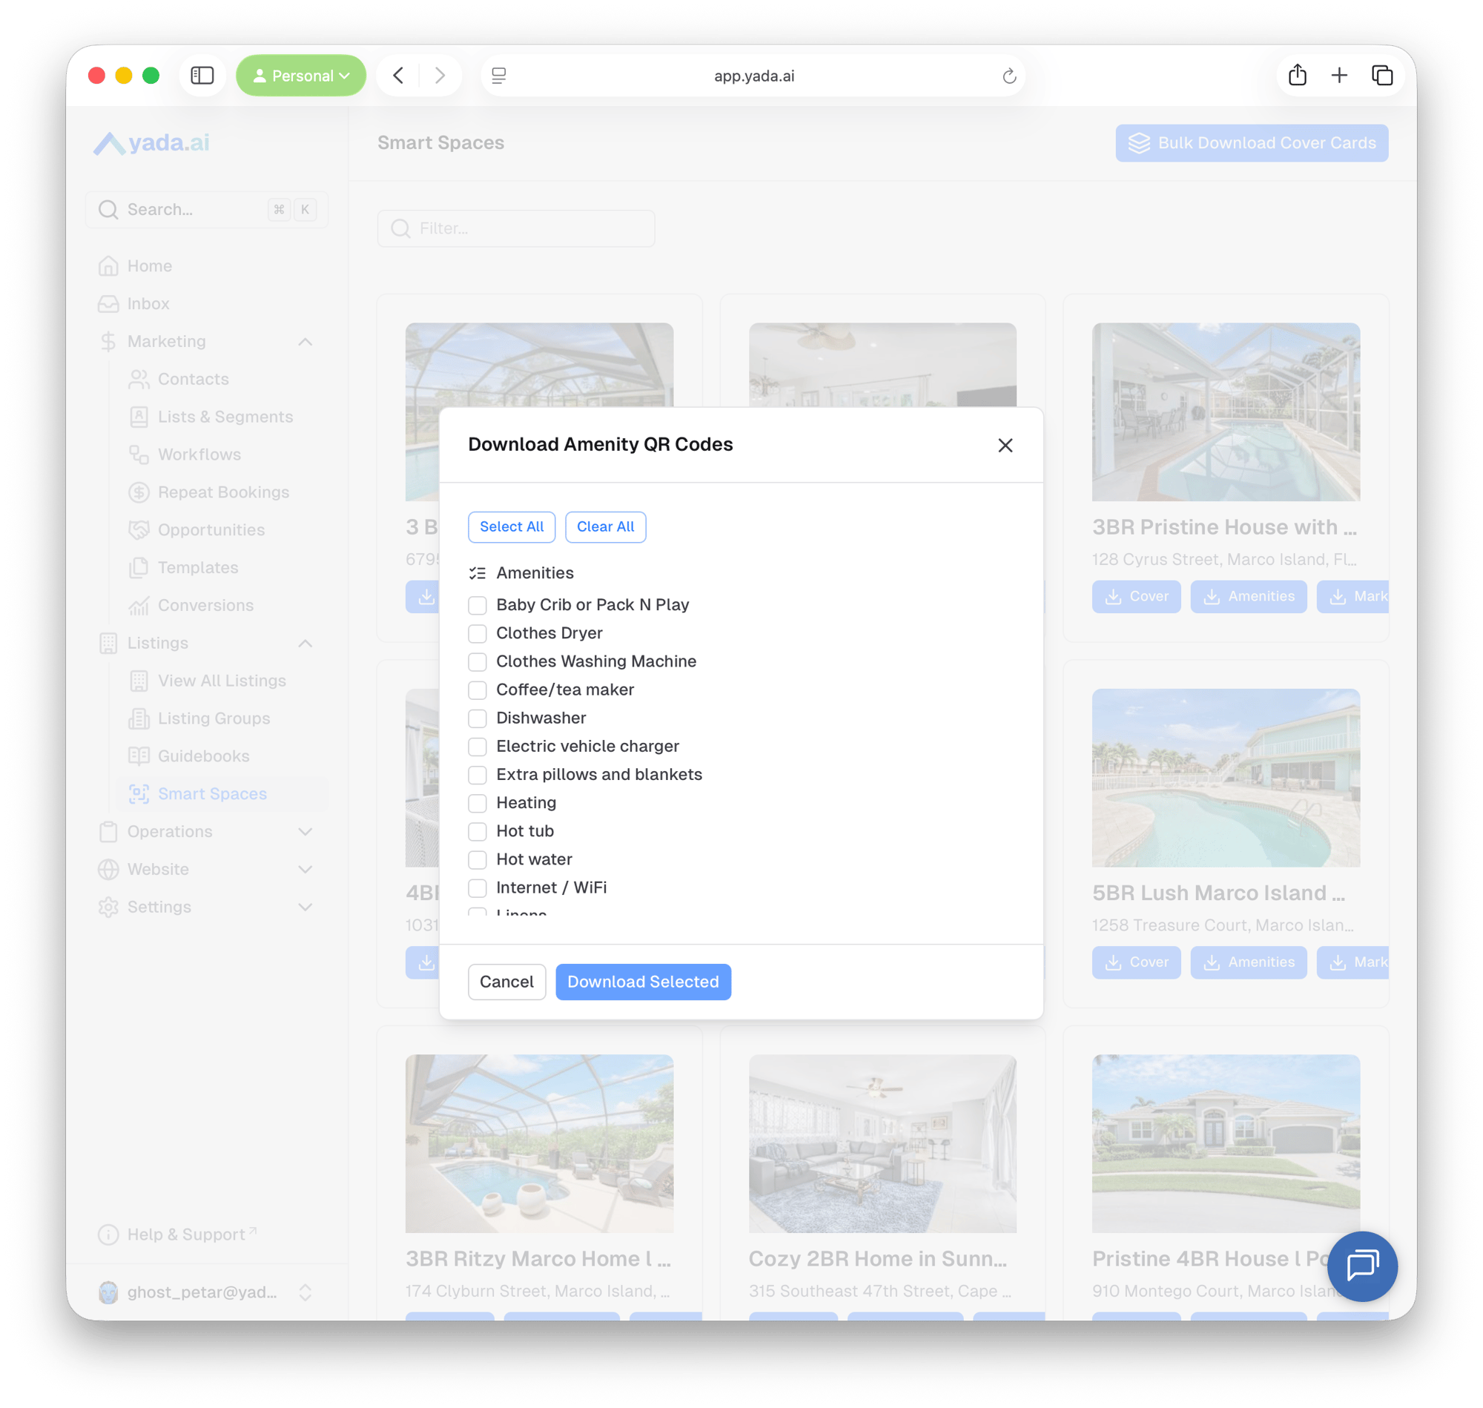Collapse the Marketing section chevron

[305, 342]
